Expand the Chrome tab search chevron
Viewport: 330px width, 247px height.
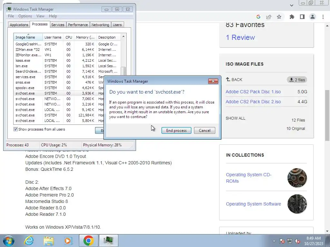(291, 5)
